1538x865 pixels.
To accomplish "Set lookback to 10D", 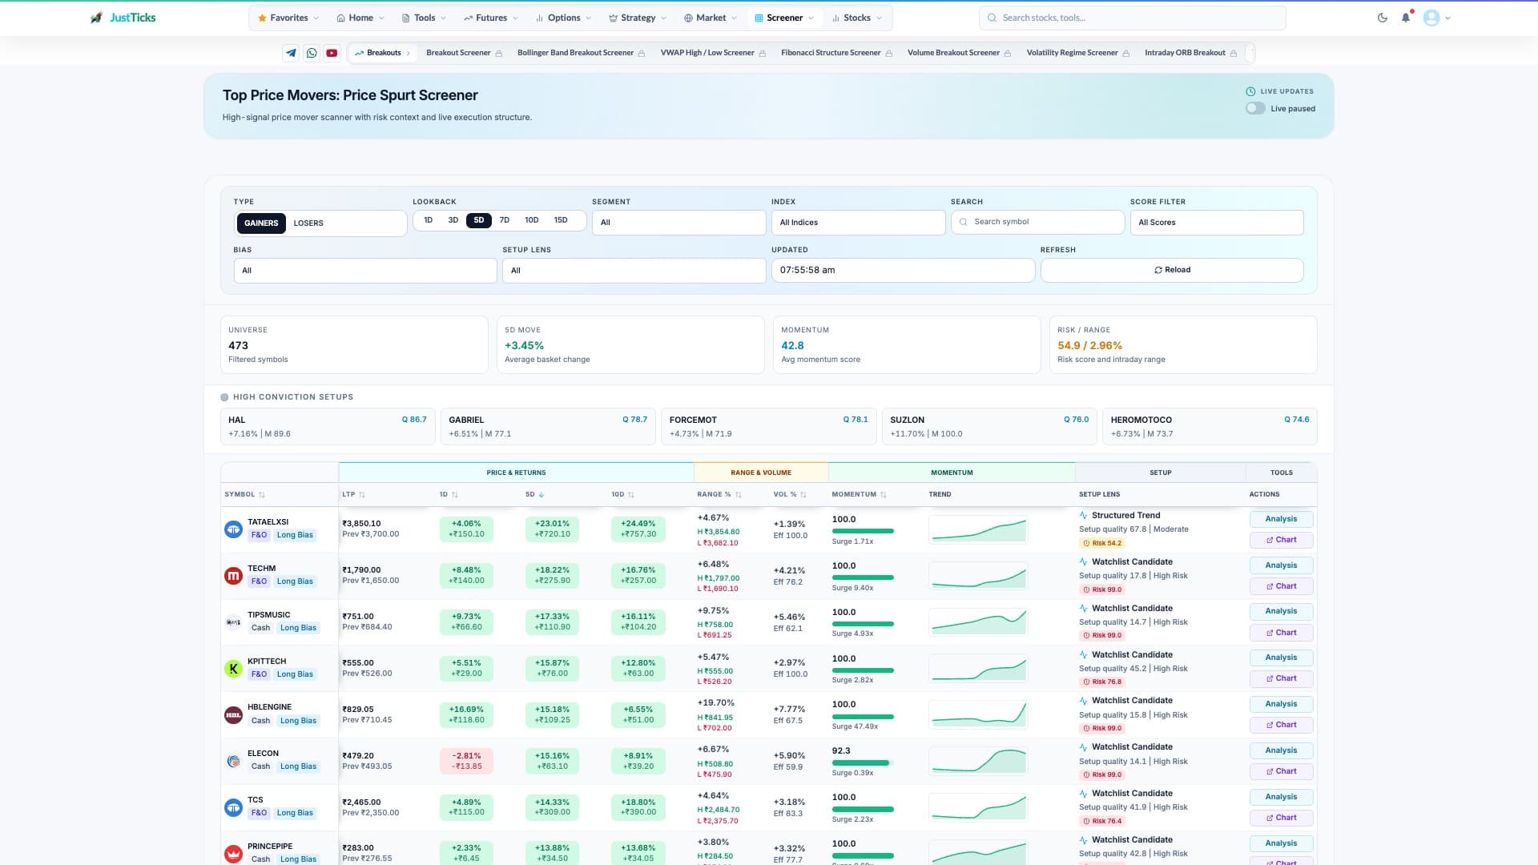I will [x=532, y=220].
